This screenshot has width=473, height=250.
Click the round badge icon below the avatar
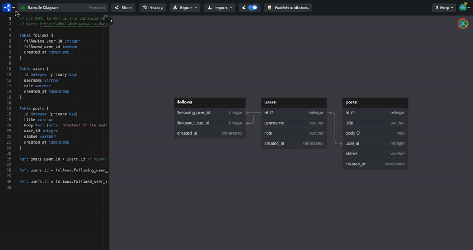pyautogui.click(x=463, y=24)
